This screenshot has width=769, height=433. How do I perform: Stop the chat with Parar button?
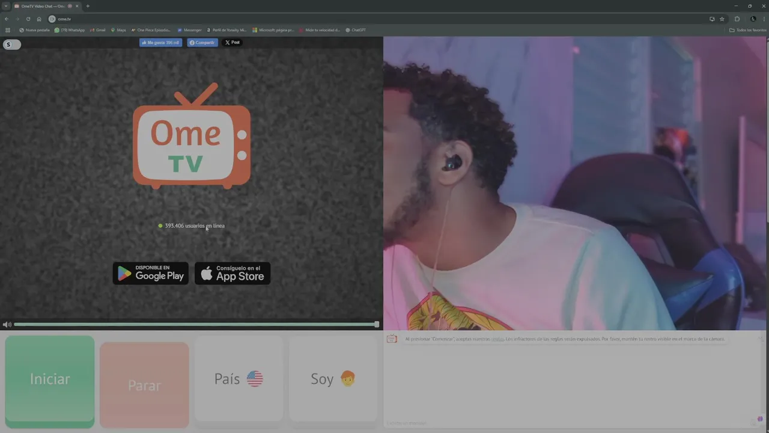[144, 385]
